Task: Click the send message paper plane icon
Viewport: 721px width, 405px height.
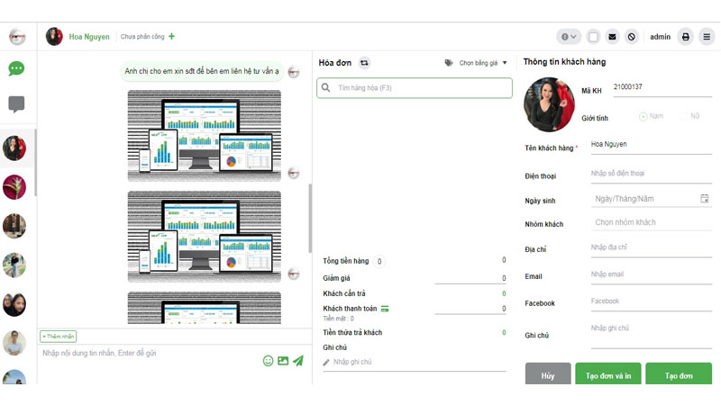Action: [x=298, y=361]
